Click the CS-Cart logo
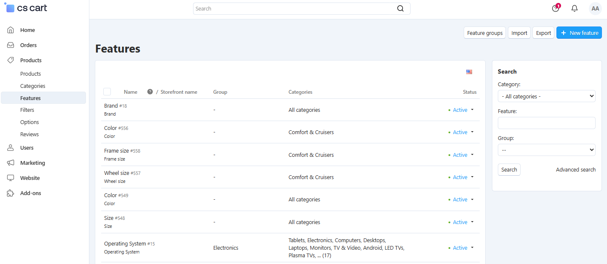Screen dimensions: 607x264 click(x=26, y=8)
